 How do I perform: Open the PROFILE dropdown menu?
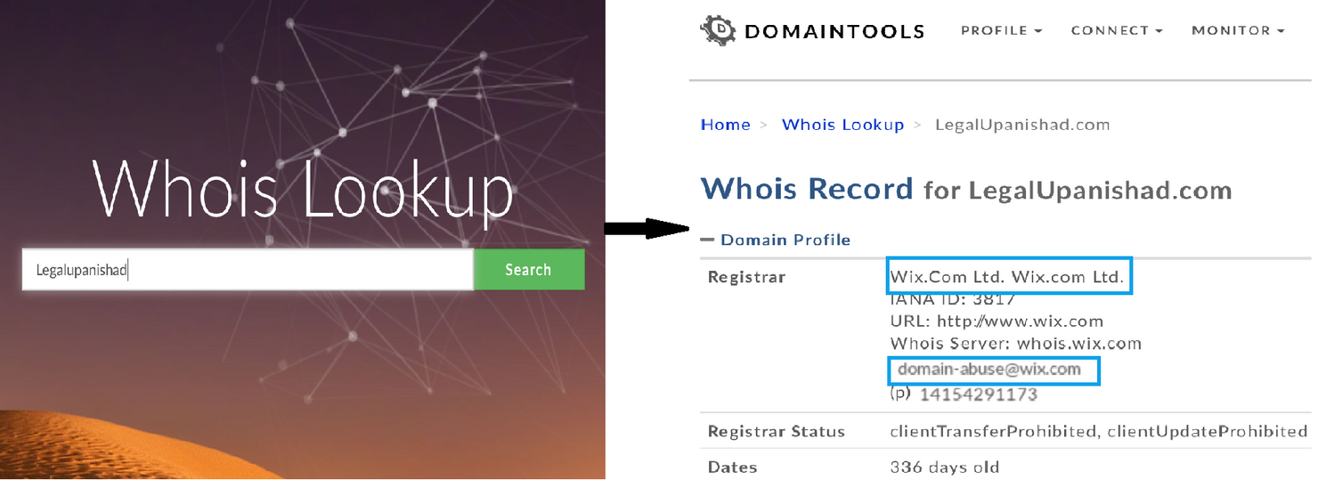click(1001, 30)
